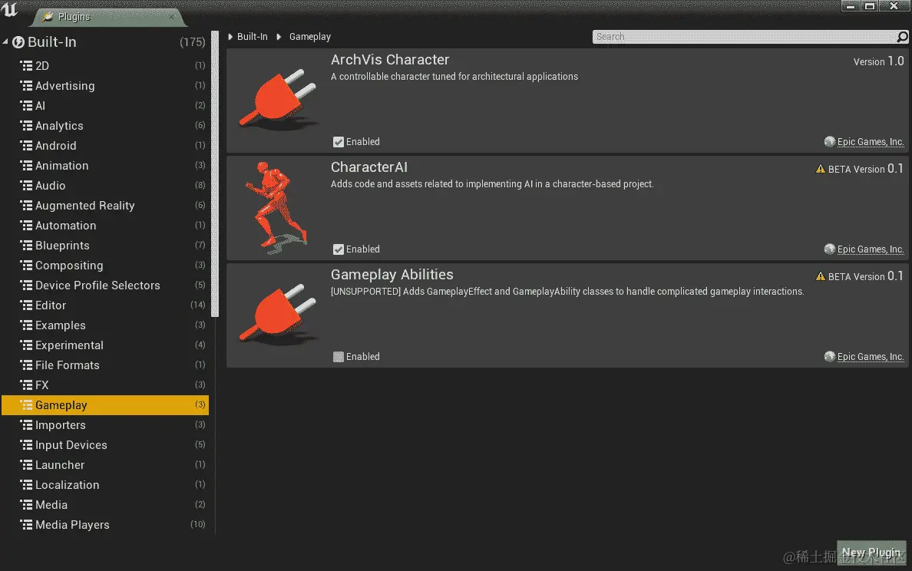Close the Plugins tab

pyautogui.click(x=172, y=17)
